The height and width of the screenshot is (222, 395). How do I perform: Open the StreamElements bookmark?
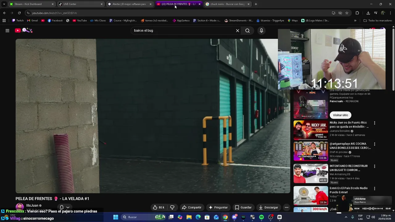(239, 21)
